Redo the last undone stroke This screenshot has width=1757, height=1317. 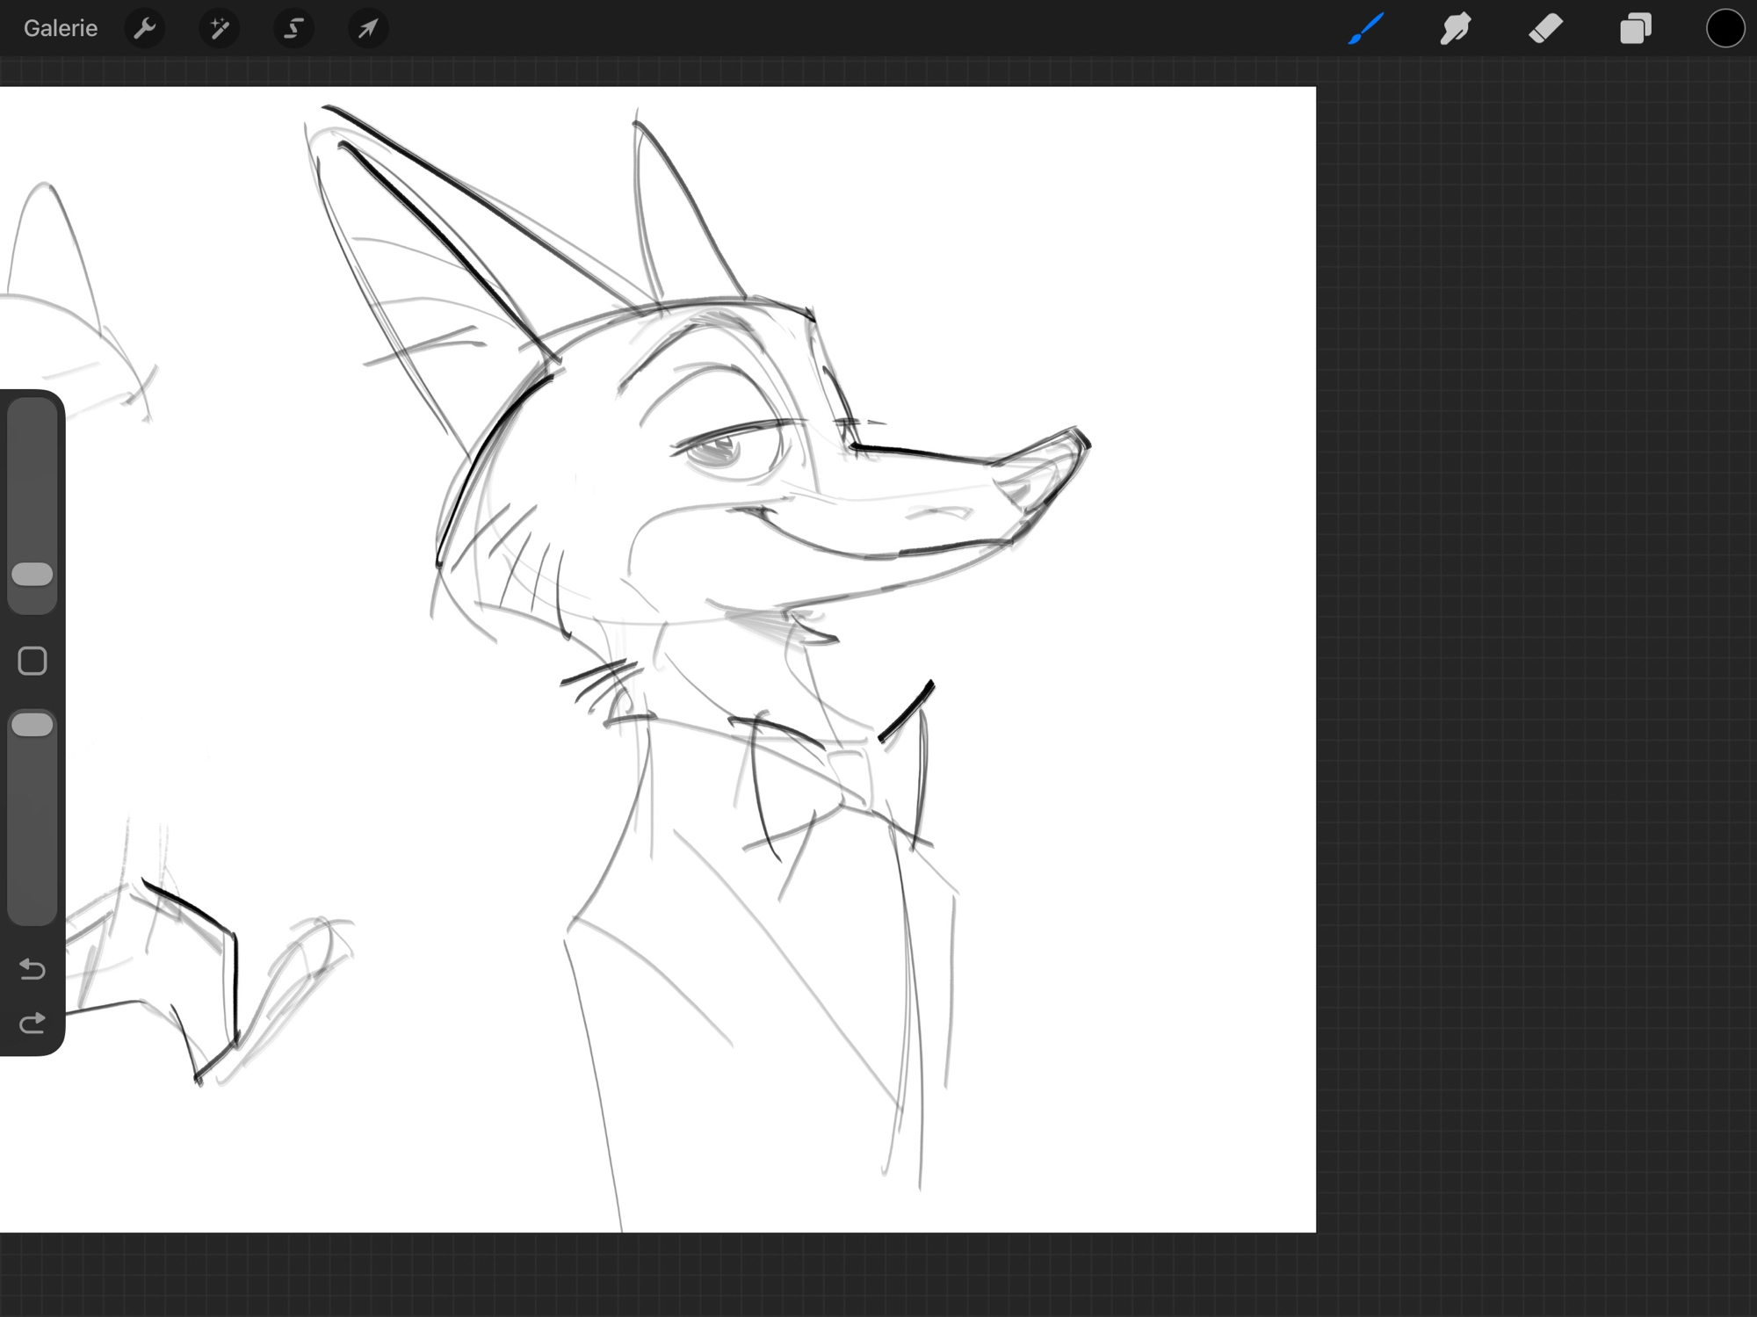coord(33,1024)
